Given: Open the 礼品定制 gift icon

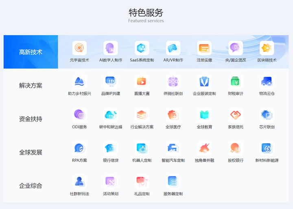Looking at the screenshot, I should point(142,182).
